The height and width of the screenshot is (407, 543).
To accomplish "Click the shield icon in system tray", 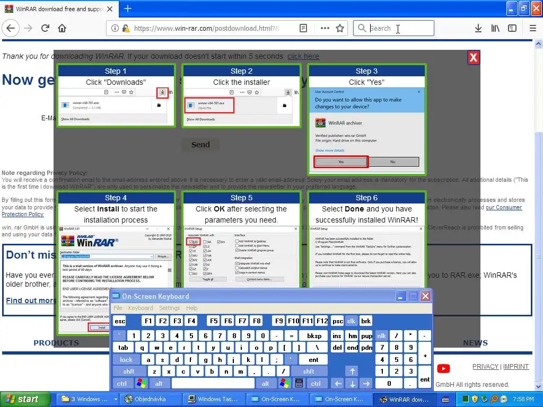I will 475,400.
